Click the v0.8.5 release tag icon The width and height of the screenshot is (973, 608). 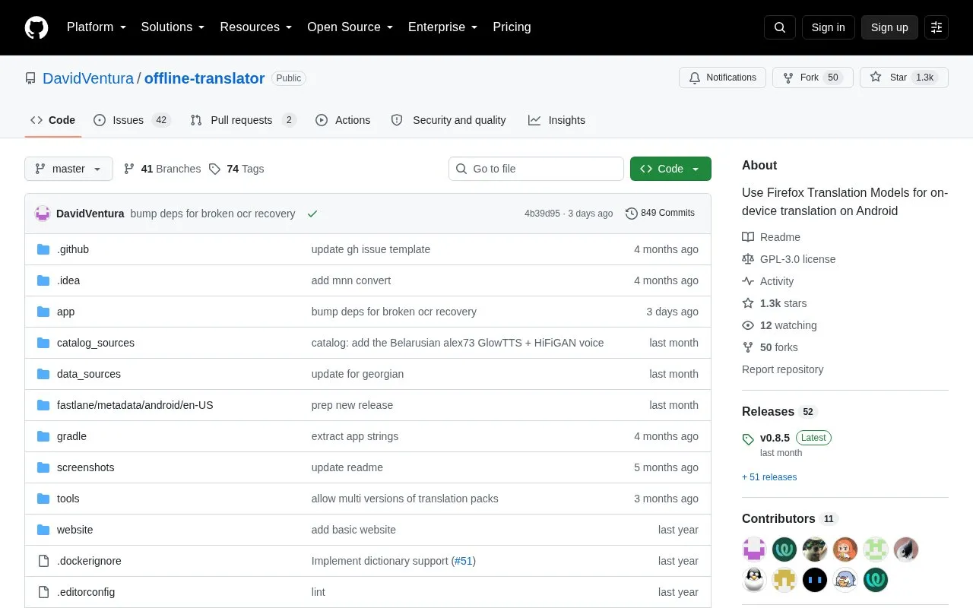click(748, 439)
